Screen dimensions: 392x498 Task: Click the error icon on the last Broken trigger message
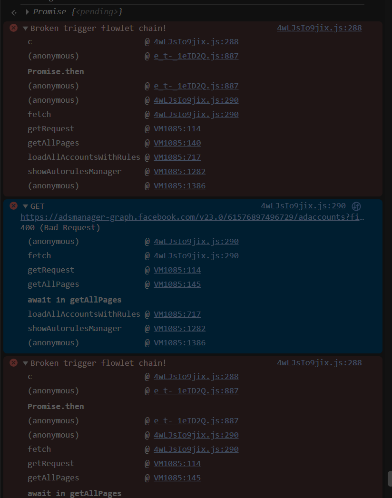[x=14, y=363]
